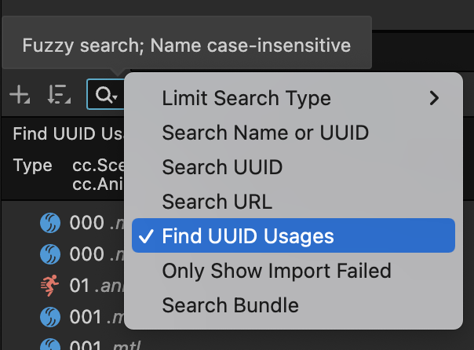Image resolution: width=474 pixels, height=350 pixels.
Task: Select the topmost 000 asset name
Action: [88, 223]
